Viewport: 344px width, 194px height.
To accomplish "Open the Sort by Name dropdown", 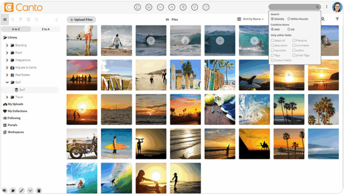I will tap(253, 19).
